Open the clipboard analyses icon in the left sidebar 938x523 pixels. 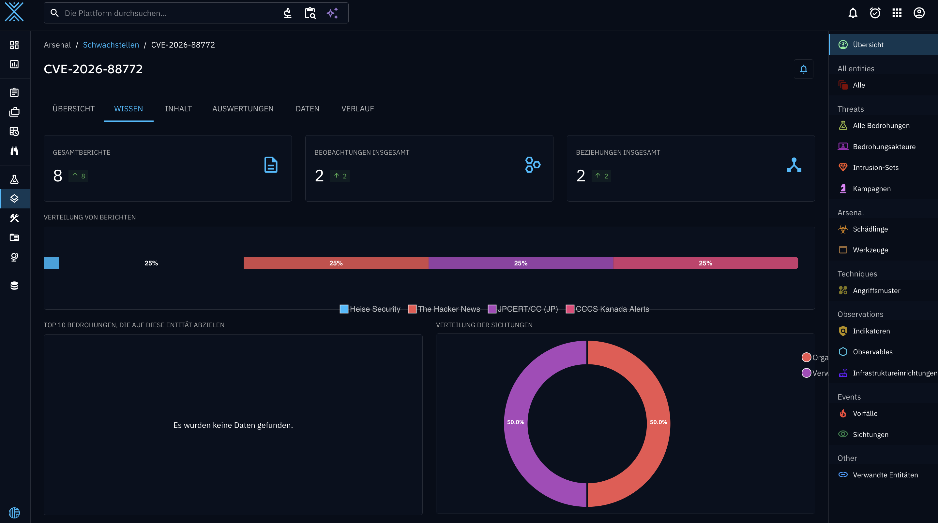pos(14,92)
